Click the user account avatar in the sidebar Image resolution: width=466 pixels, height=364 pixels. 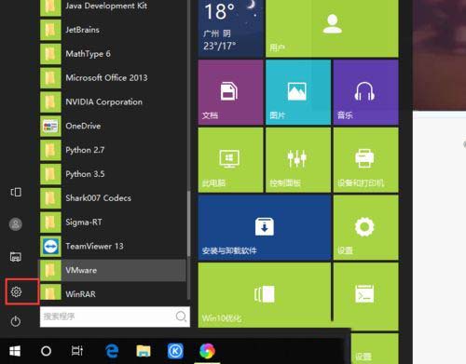pos(16,224)
